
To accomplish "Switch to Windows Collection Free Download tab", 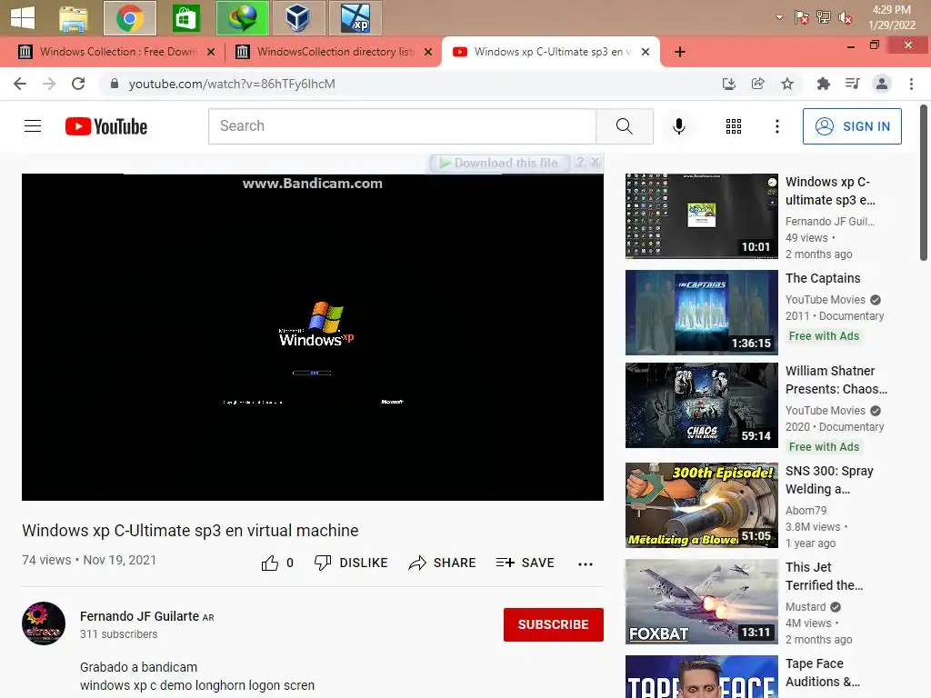I will 117,52.
